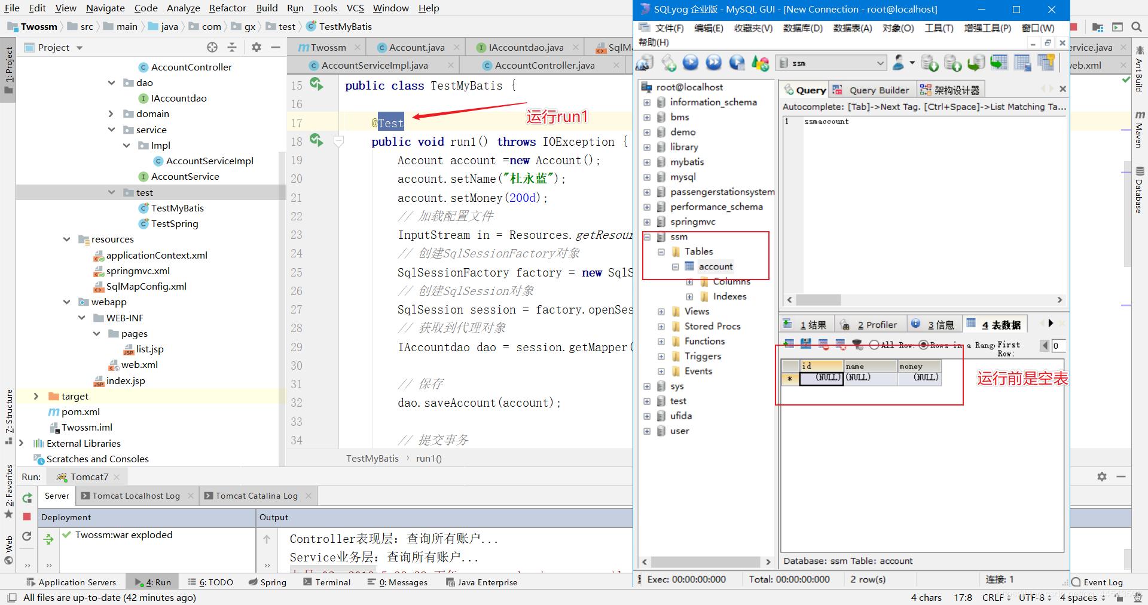
Task: Click the run gutter icon beside run1
Action: point(316,141)
